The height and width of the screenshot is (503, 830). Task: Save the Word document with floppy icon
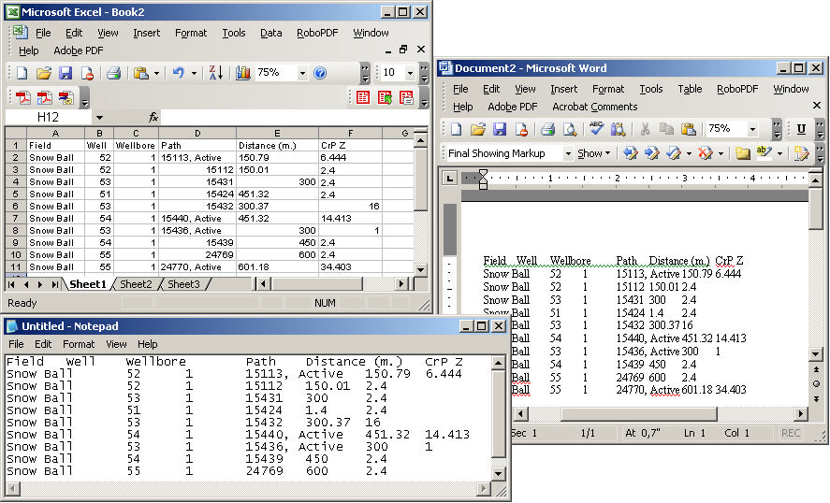tap(500, 129)
